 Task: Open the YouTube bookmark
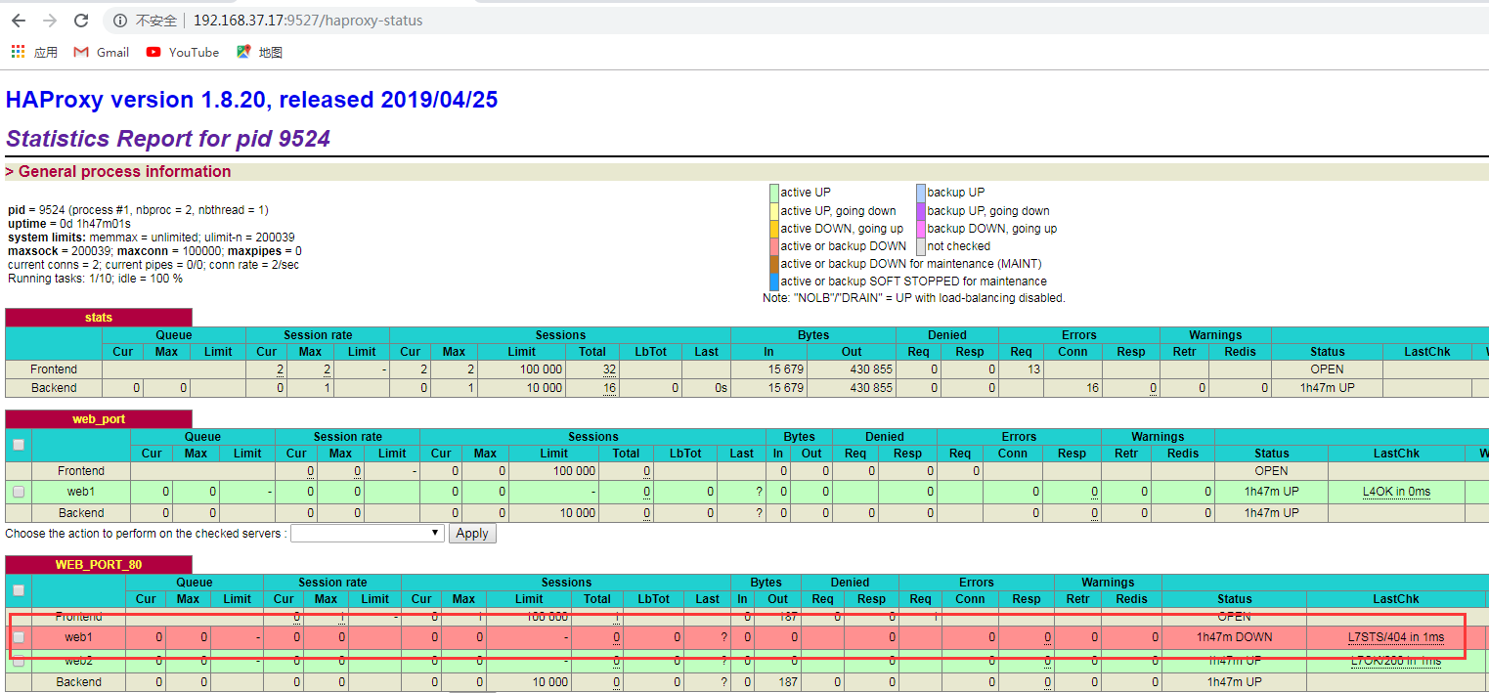183,52
